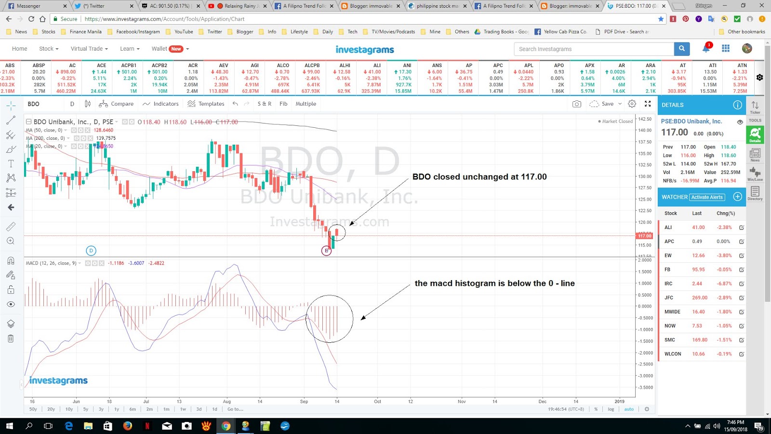Open candlestick chart style selector
Viewport: 771px width, 434px height.
coord(88,104)
